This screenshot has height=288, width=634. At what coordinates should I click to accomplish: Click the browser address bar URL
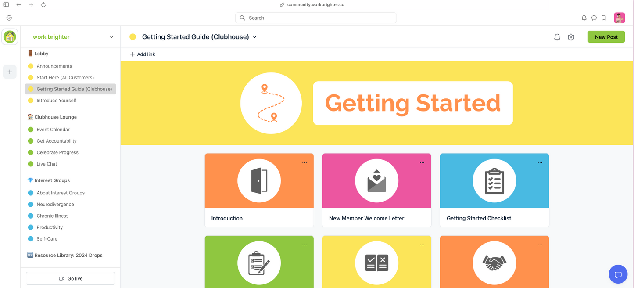(316, 4)
